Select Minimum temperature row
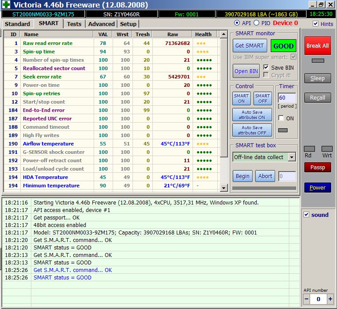The image size is (337, 309). [111, 186]
